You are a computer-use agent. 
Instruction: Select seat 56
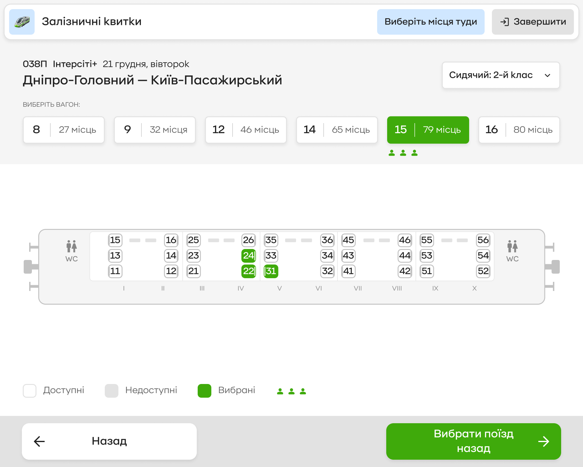point(483,240)
